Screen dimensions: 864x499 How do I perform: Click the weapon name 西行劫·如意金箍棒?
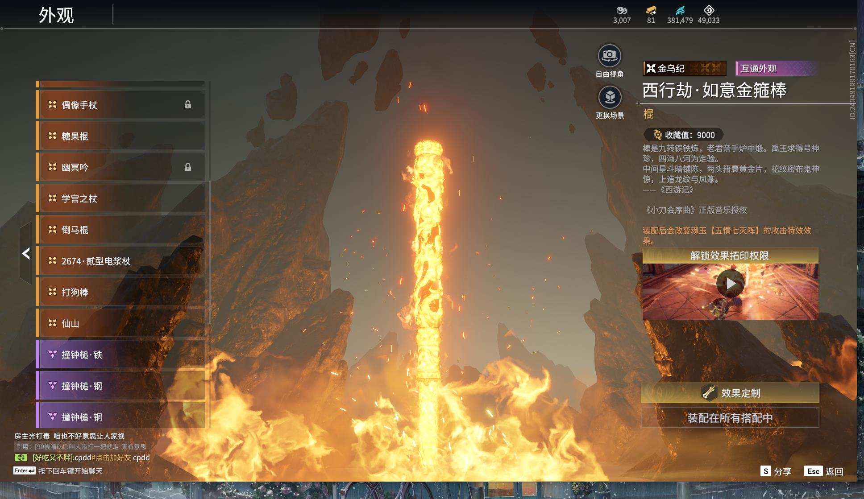point(714,91)
